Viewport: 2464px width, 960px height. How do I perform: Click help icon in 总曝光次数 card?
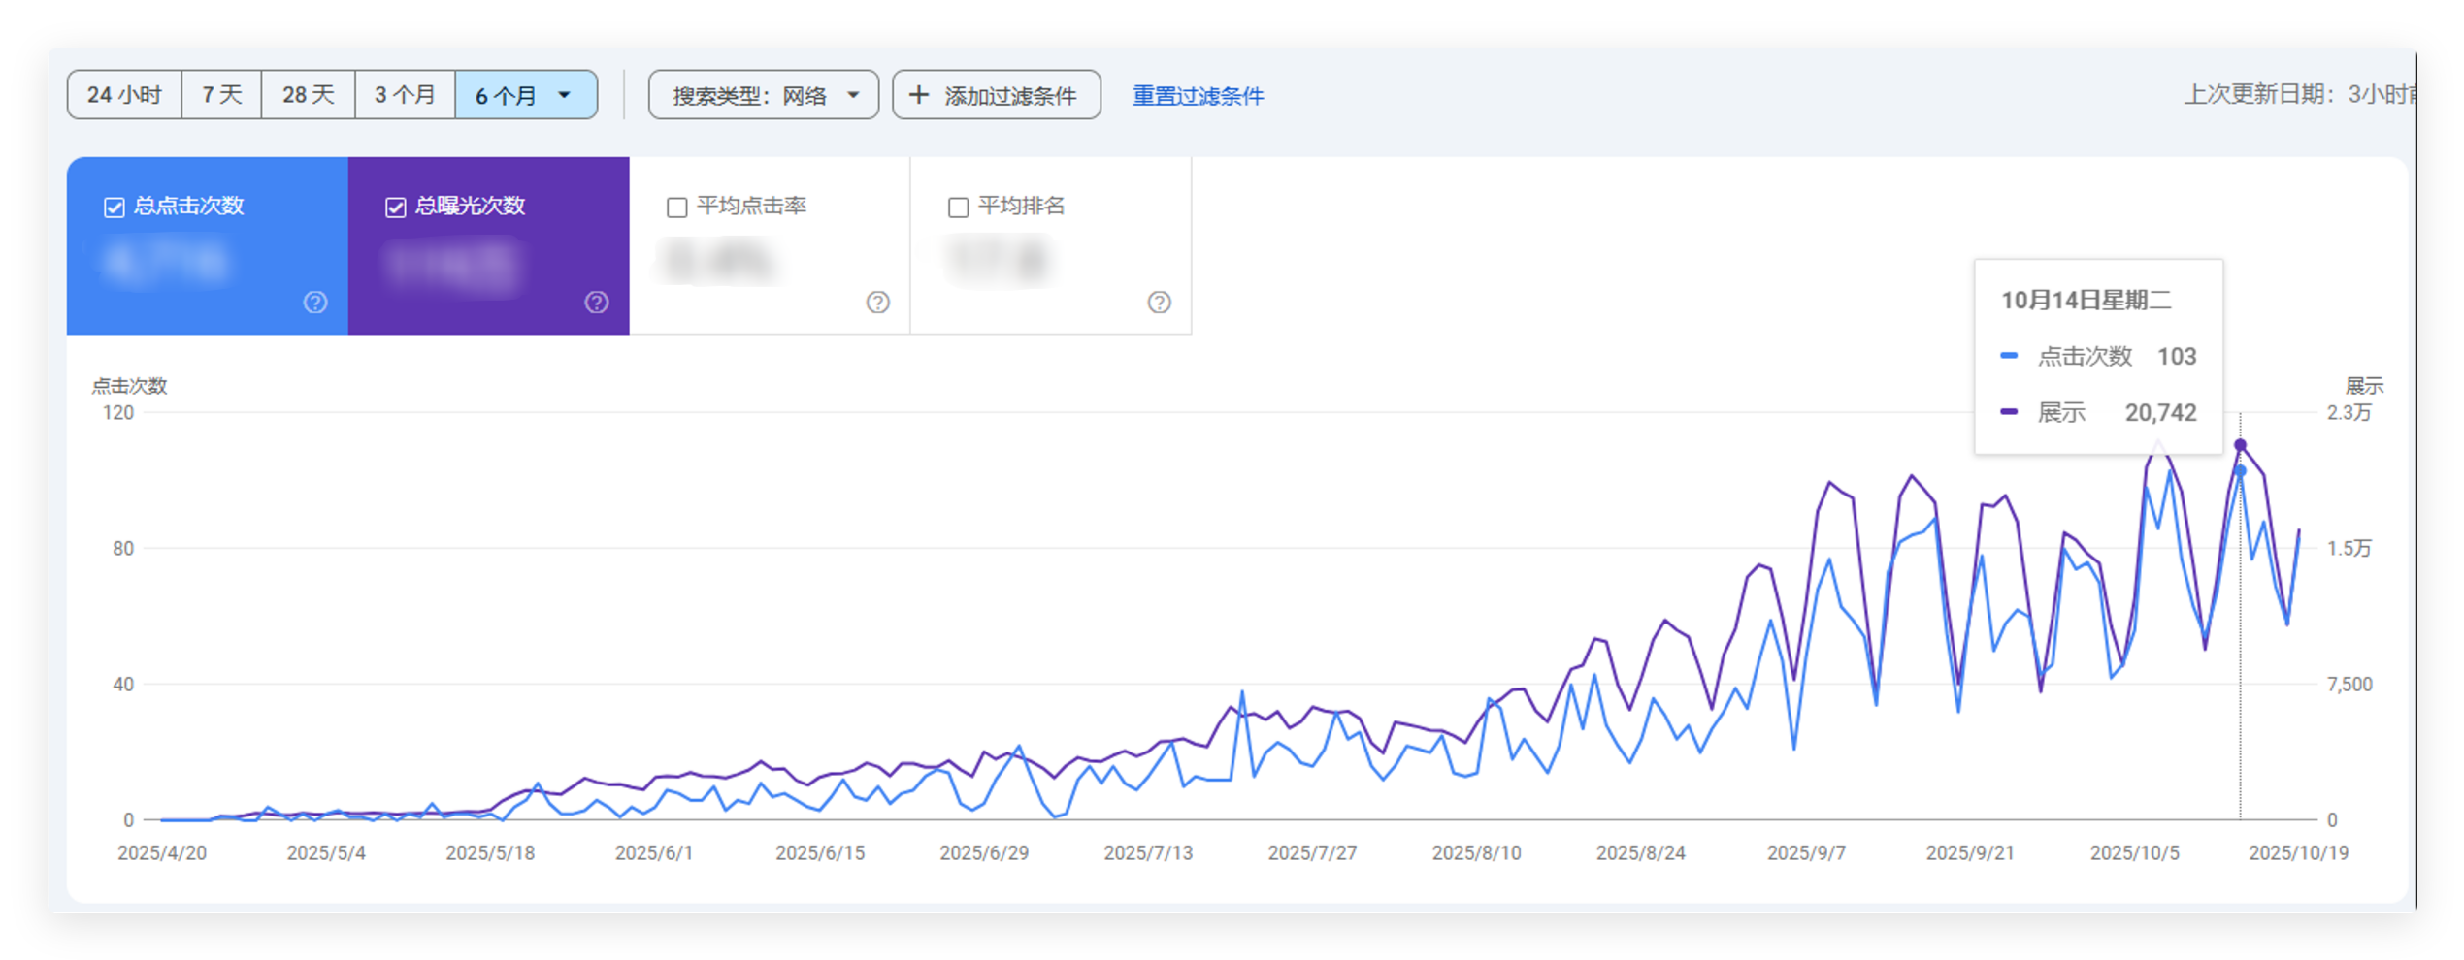(x=597, y=303)
